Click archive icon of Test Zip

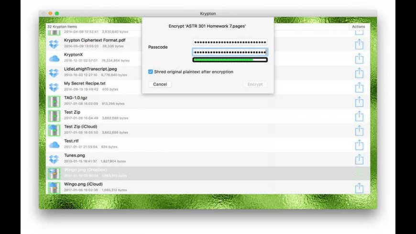pos(54,116)
